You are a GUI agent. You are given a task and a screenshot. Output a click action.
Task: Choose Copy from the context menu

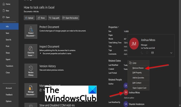click(x=138, y=63)
